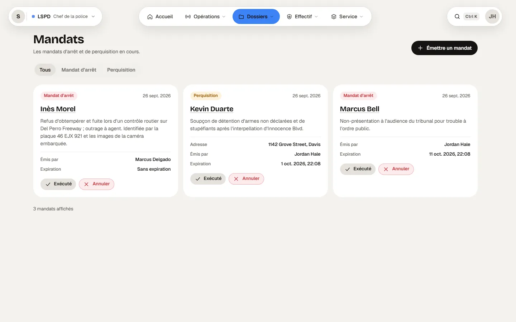
Task: Open Inès Morel profile link
Action: coord(58,109)
